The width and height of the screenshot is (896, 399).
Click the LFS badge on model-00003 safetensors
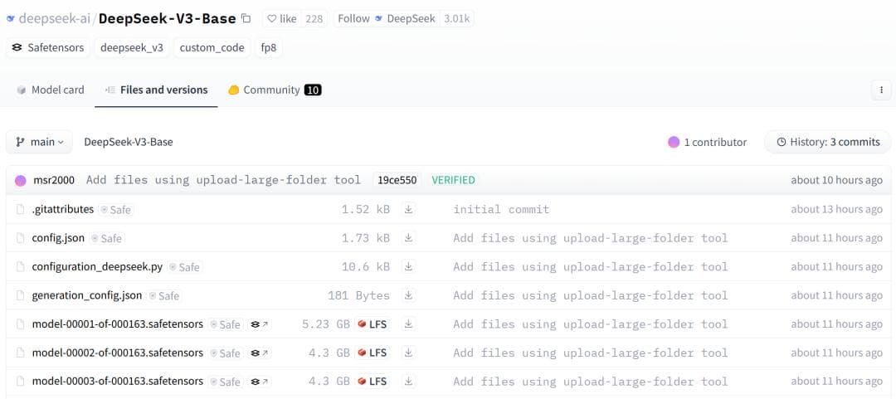[373, 382]
